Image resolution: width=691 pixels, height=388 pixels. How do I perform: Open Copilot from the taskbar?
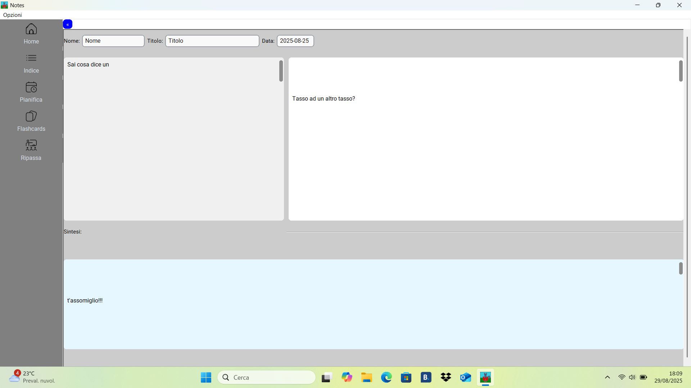(x=347, y=378)
